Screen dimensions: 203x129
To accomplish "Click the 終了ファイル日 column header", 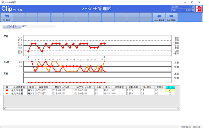I will pos(84,87).
